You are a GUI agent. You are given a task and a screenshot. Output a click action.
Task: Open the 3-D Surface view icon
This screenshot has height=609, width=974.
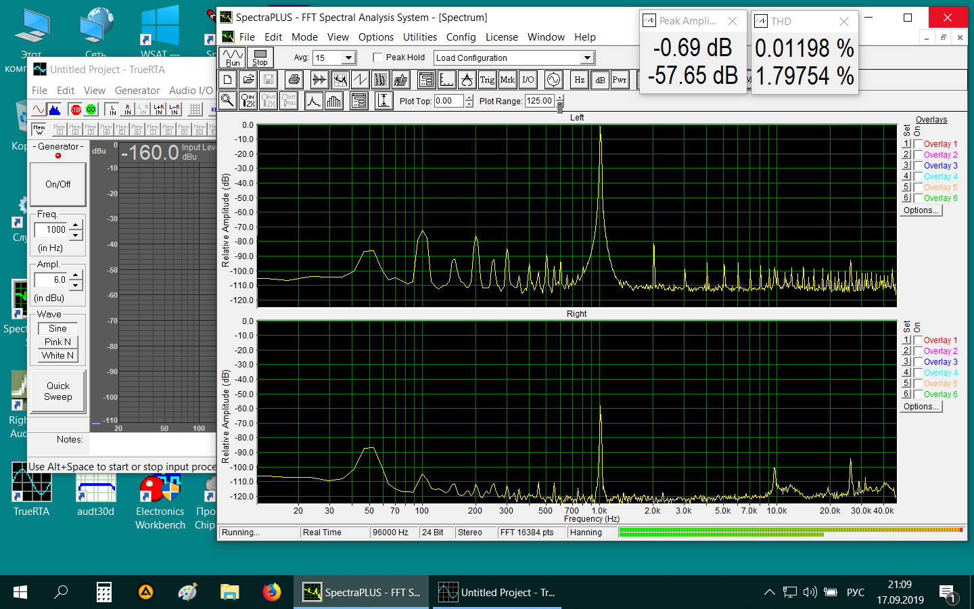tap(400, 80)
